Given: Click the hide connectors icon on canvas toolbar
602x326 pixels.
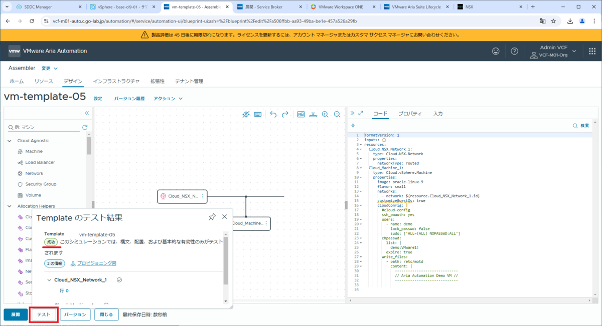Looking at the screenshot, I should 246,114.
